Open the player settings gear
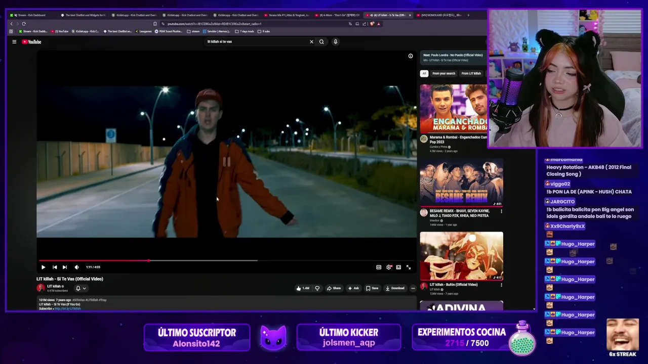Viewport: 648px width, 364px height. pos(389,267)
